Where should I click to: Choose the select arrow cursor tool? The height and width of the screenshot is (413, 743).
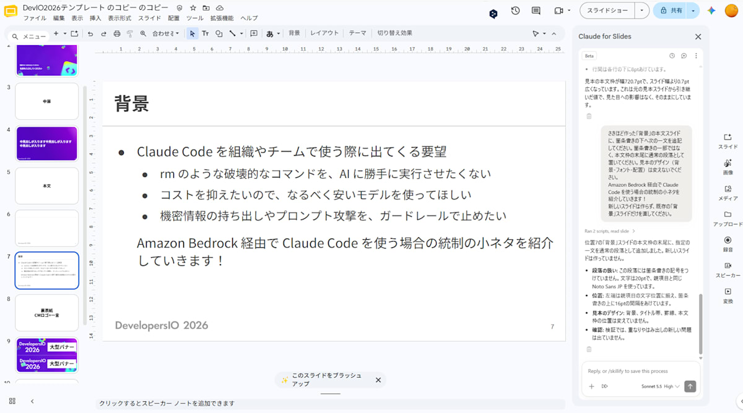192,33
